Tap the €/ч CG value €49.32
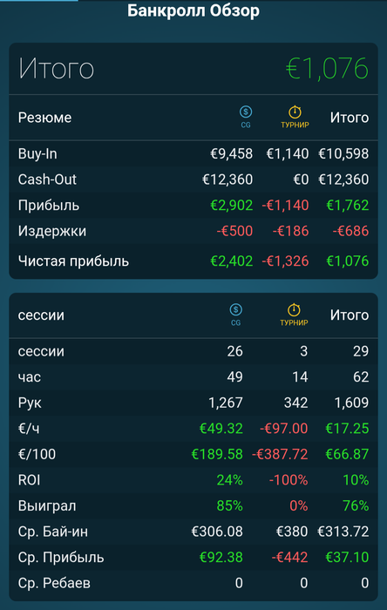Image resolution: width=387 pixels, height=610 pixels. pos(221,429)
